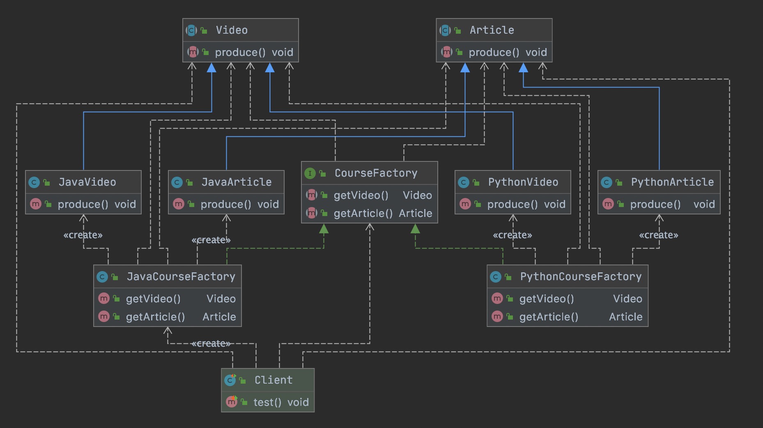Click the abstract class icon beside Article
The image size is (763, 428).
(x=445, y=30)
